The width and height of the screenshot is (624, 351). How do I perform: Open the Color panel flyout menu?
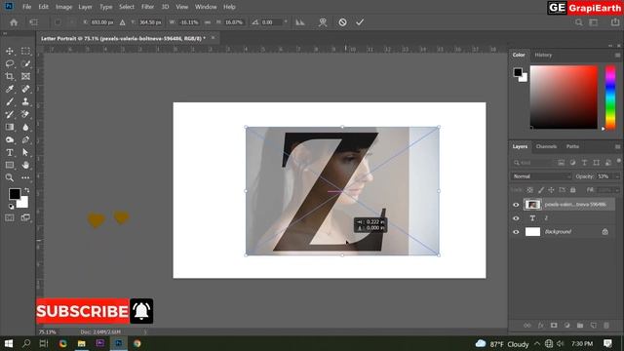[617, 55]
